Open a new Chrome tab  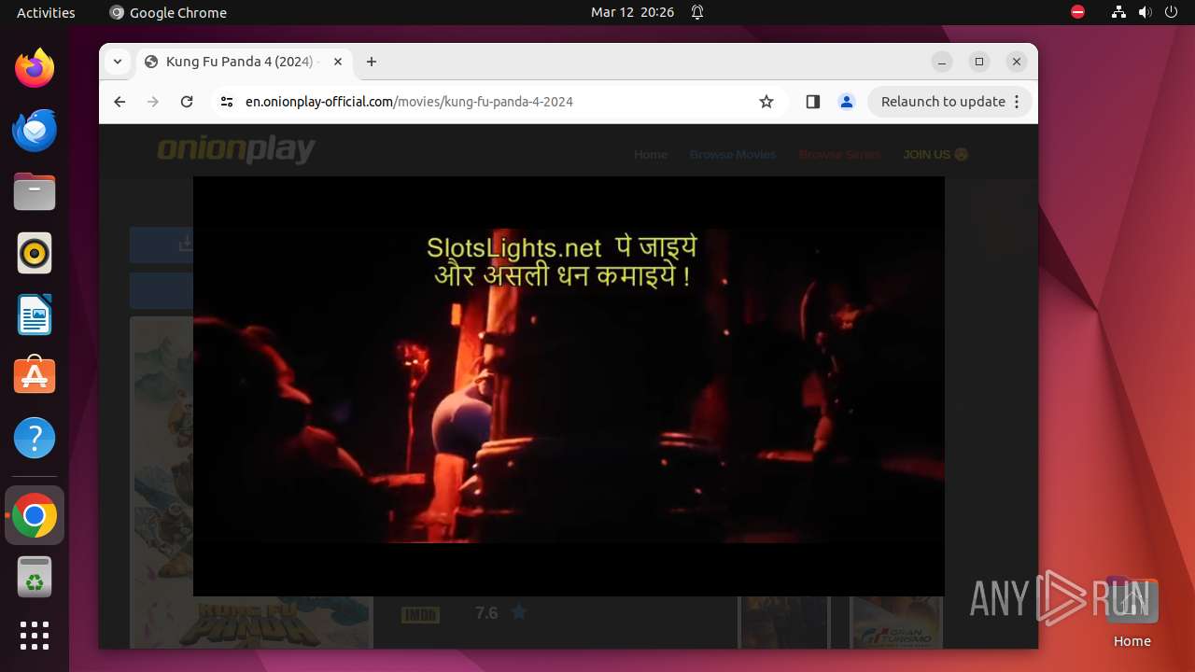point(372,62)
